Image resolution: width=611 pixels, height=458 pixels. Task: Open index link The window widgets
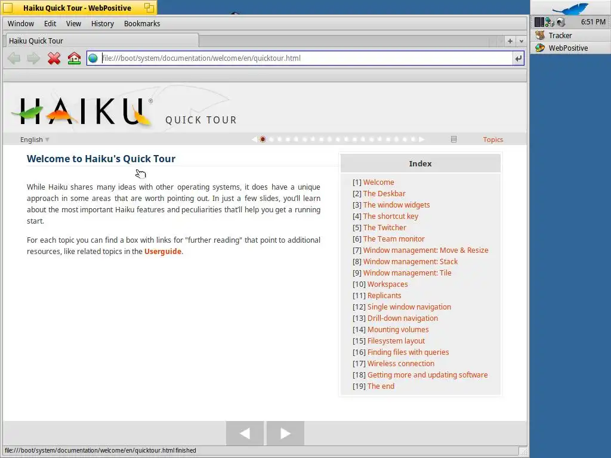(396, 205)
